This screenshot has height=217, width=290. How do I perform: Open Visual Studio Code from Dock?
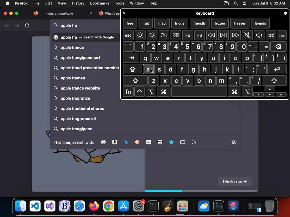[x=35, y=206]
